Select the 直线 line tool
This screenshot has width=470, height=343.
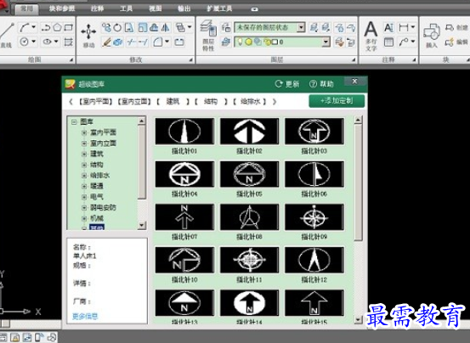[x=7, y=35]
